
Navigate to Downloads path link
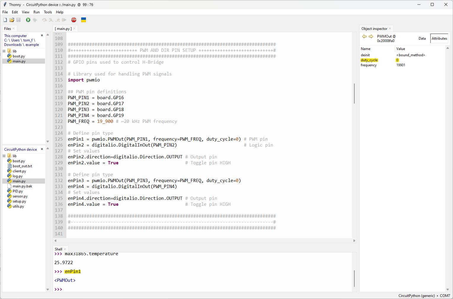[x=13, y=45]
